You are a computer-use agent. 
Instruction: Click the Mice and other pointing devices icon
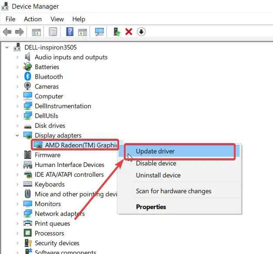coord(27,194)
